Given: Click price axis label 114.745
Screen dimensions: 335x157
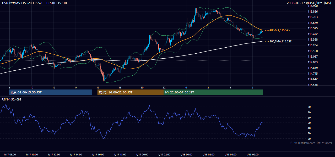Looking at the screenshot, I should tap(312, 74).
